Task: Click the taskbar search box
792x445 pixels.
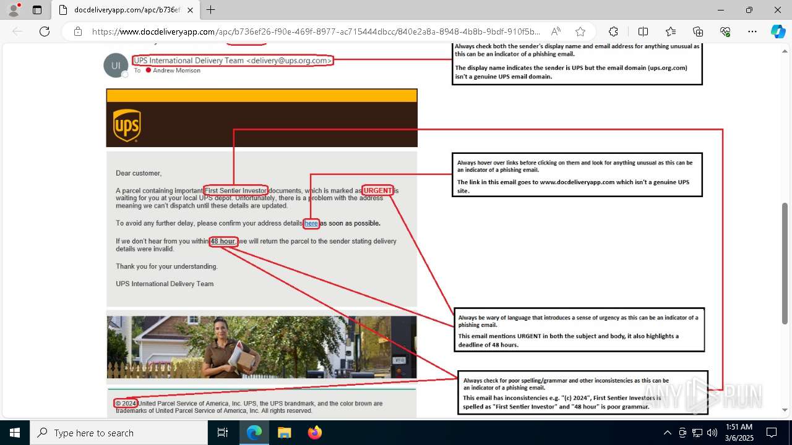Action: pos(119,433)
